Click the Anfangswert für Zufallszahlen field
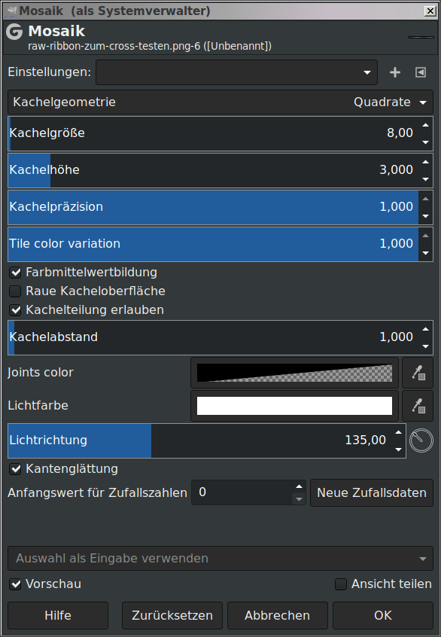The width and height of the screenshot is (441, 637). [242, 492]
